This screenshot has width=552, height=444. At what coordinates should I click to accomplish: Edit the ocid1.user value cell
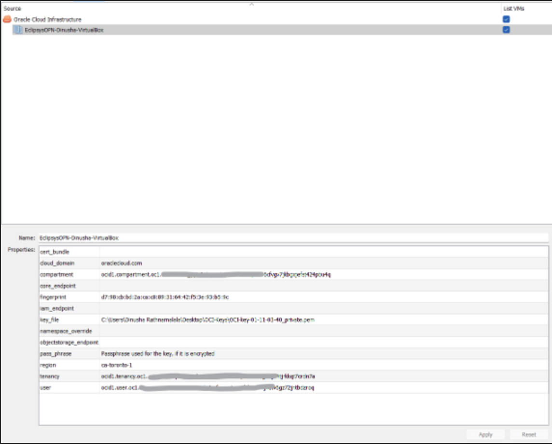324,388
